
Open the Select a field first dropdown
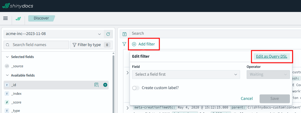186,74
